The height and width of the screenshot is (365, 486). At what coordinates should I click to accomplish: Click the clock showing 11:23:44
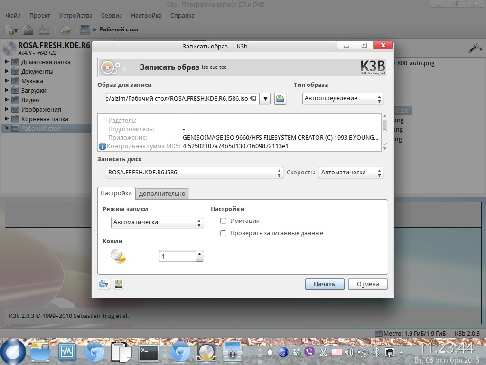click(446, 347)
